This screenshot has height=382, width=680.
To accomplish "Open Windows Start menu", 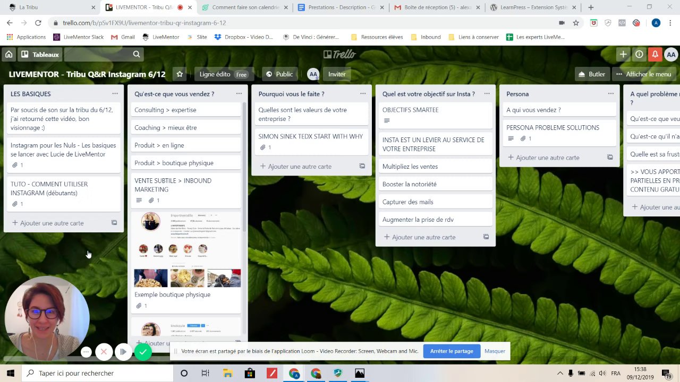I will (x=10, y=373).
